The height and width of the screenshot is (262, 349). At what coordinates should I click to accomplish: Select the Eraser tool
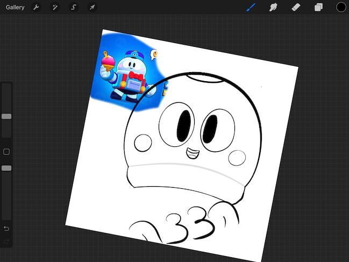[296, 8]
